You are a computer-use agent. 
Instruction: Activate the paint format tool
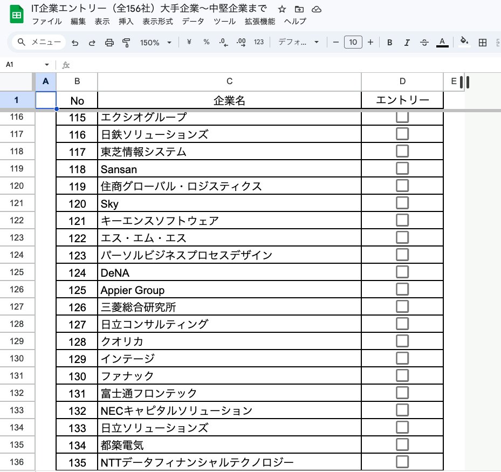[x=126, y=42]
